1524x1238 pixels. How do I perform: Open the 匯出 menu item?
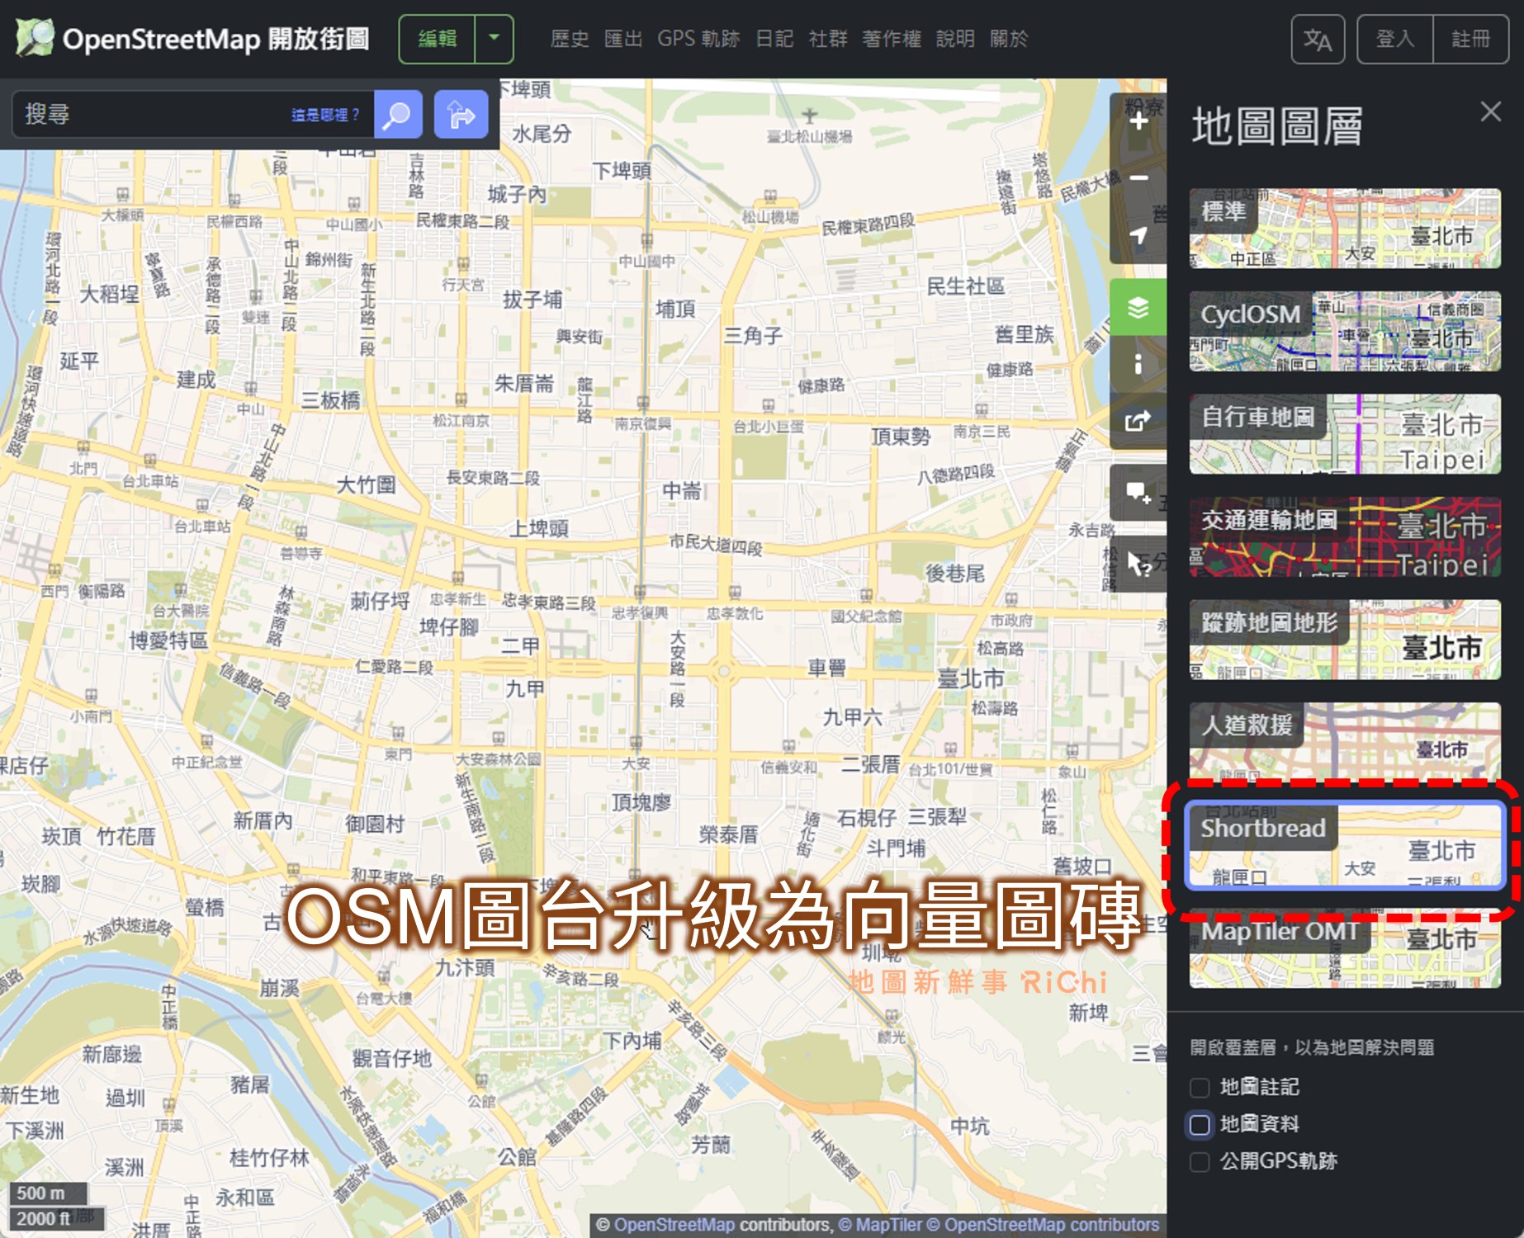pos(623,39)
